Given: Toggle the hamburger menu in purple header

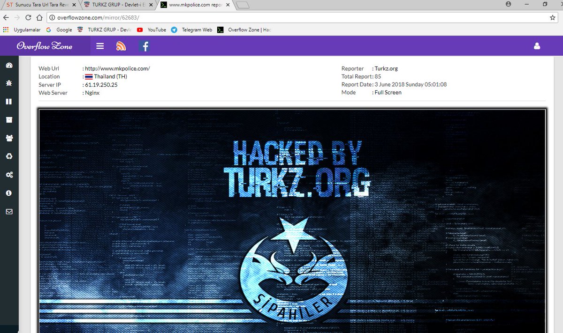Looking at the screenshot, I should 100,46.
